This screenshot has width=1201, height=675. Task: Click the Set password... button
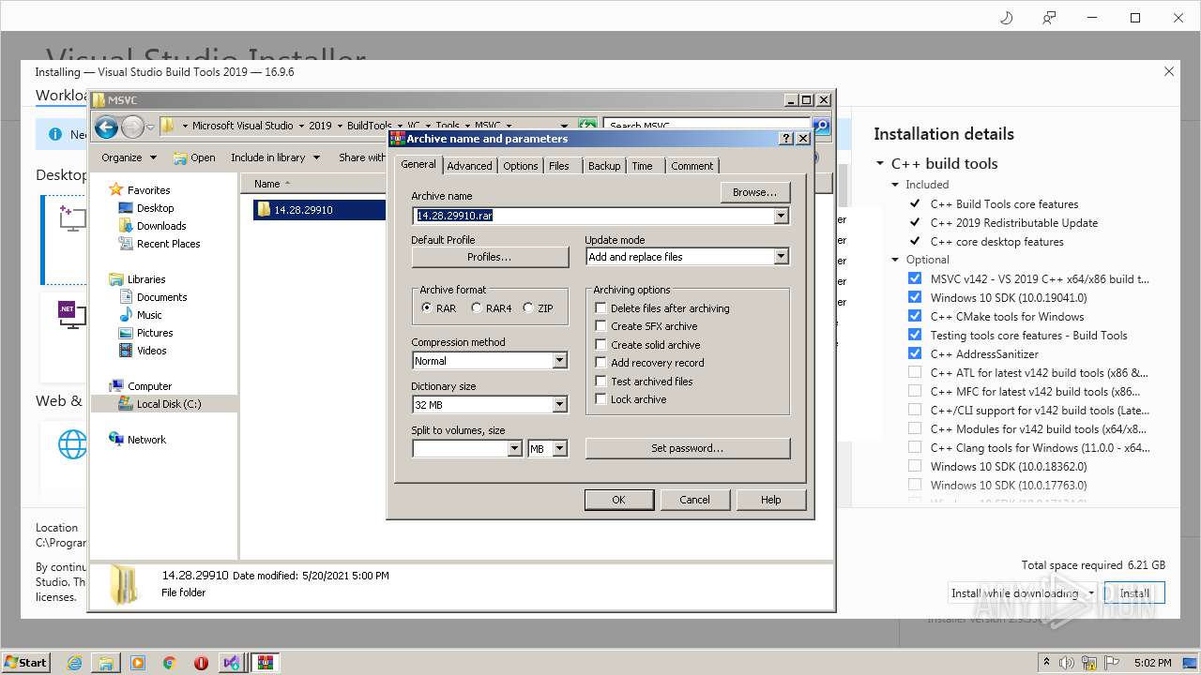coord(688,448)
